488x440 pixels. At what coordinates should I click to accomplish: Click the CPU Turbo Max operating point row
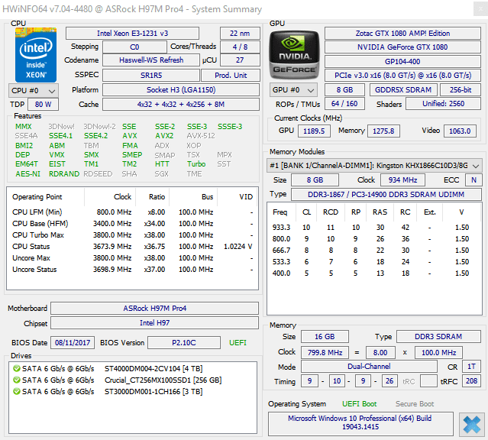pyautogui.click(x=132, y=235)
